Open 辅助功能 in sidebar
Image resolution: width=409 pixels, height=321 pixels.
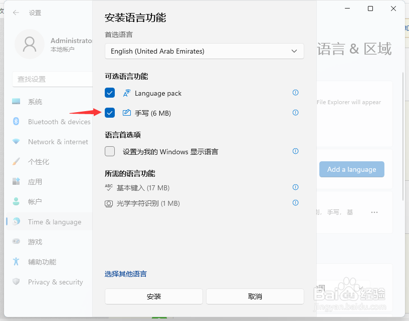coord(49,262)
